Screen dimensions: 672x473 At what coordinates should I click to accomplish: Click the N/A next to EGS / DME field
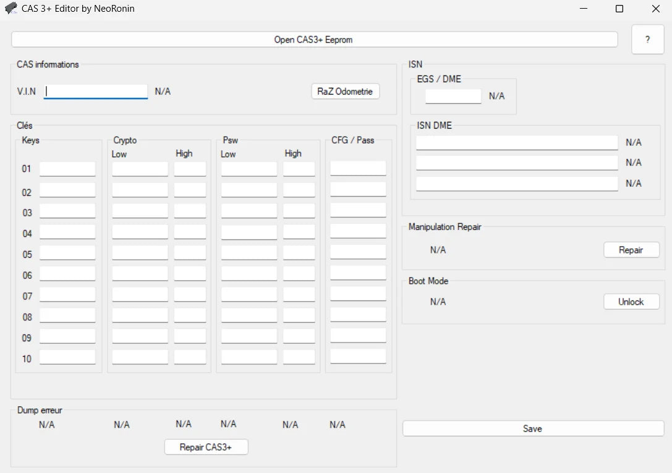point(496,96)
